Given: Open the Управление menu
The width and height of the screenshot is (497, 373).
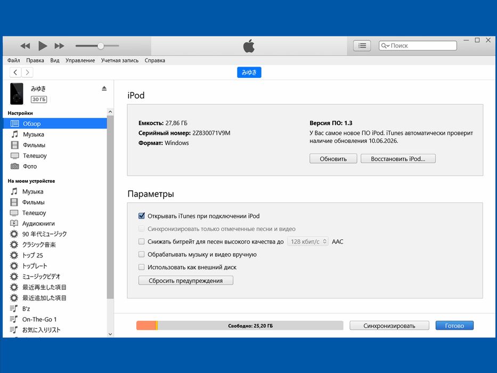Looking at the screenshot, I should [80, 60].
